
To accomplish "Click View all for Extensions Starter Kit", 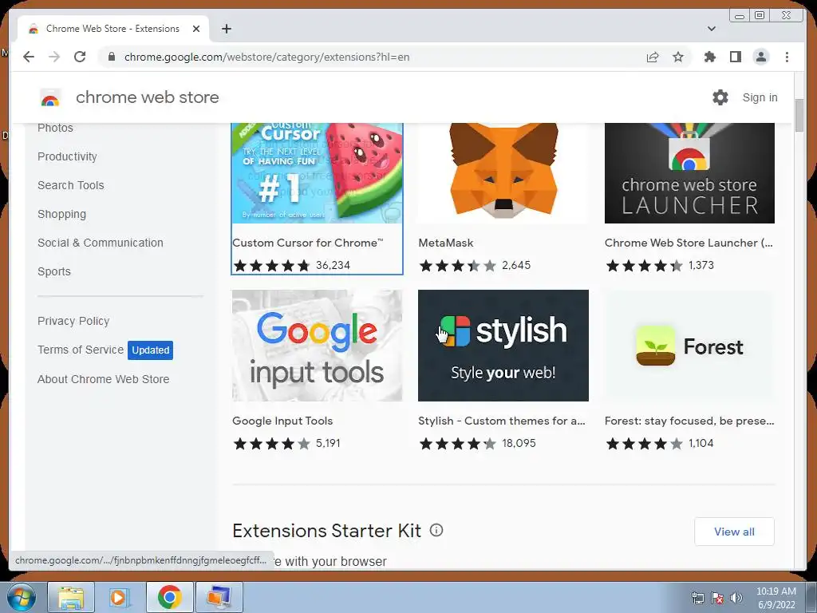I will (734, 532).
